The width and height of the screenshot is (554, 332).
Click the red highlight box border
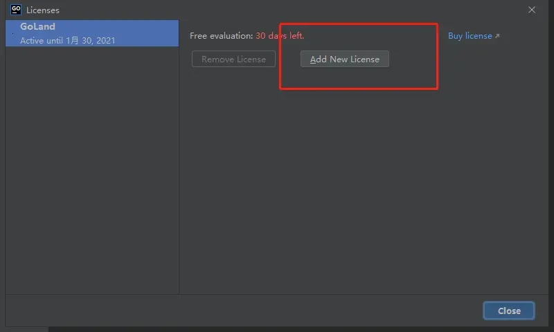[x=438, y=57]
